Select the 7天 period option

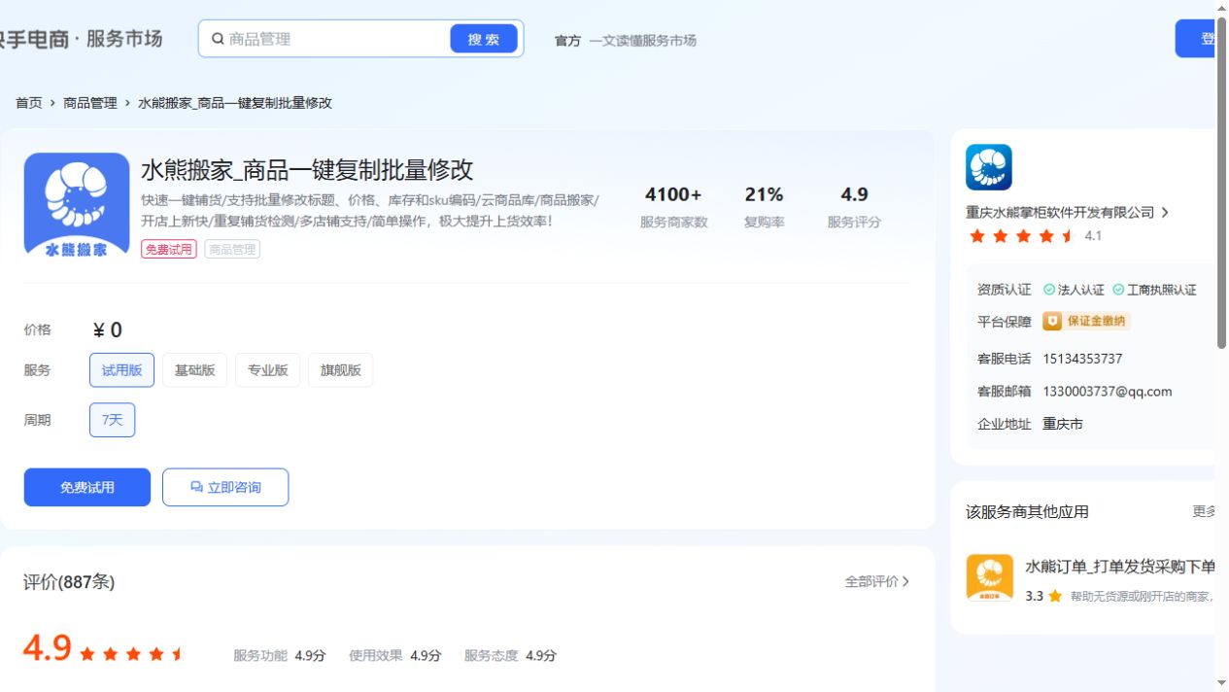click(112, 420)
